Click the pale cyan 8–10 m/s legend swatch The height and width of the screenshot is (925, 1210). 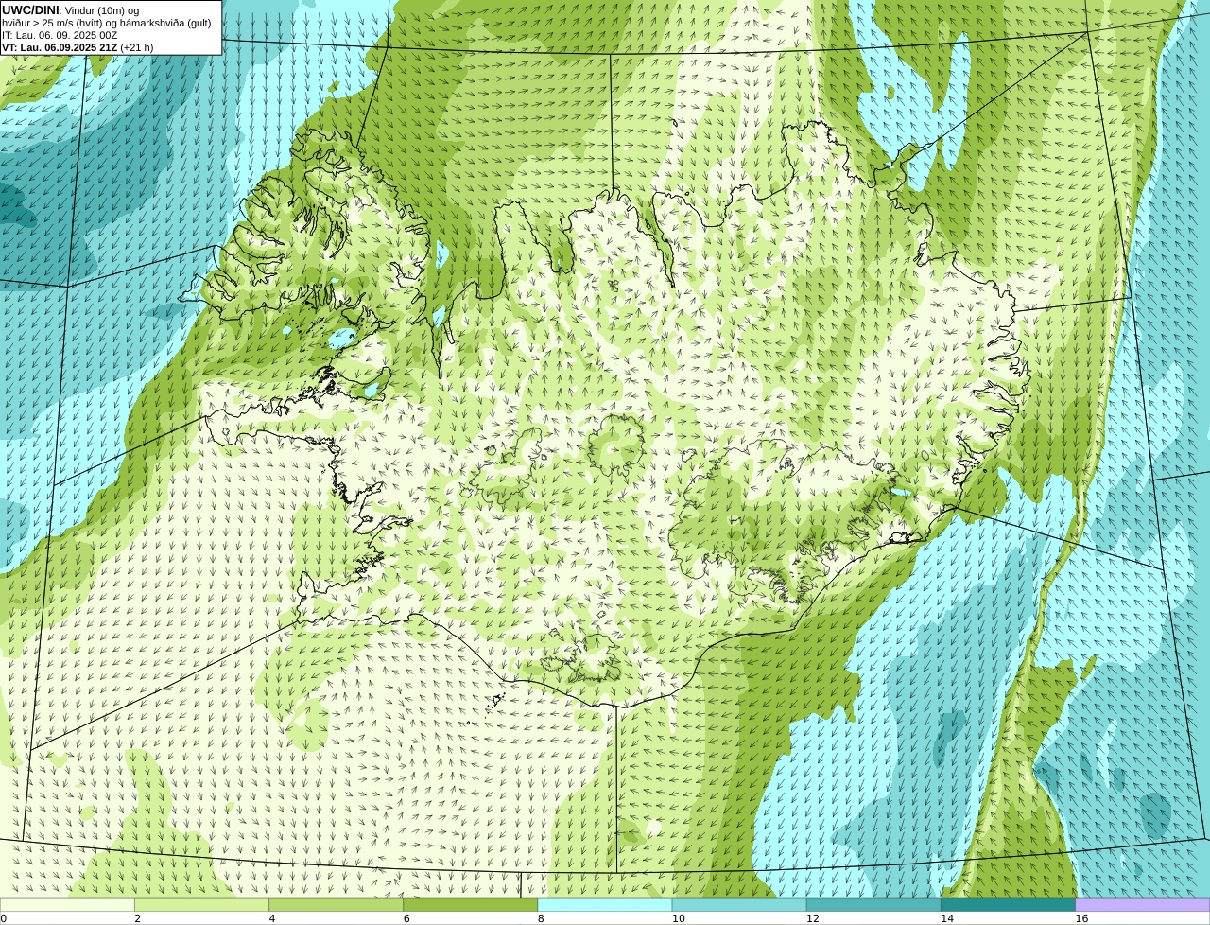point(605,904)
